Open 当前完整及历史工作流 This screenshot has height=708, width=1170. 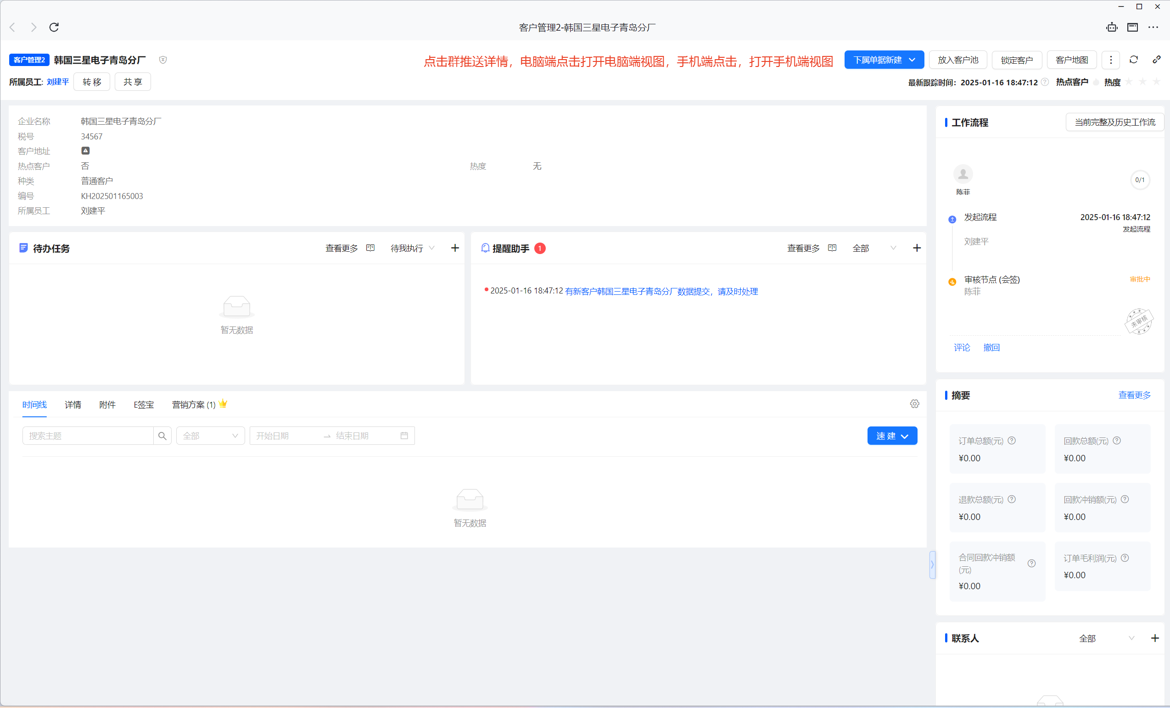(1115, 122)
